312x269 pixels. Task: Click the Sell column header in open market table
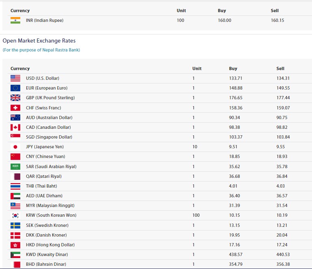point(280,68)
